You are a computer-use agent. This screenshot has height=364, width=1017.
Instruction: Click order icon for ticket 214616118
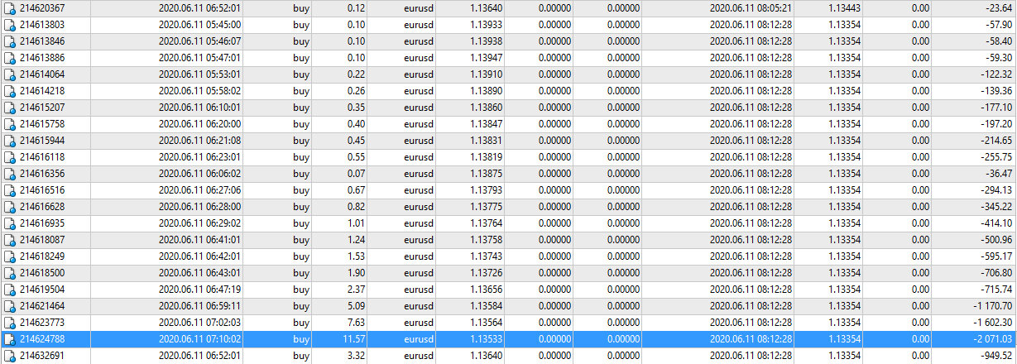10,157
